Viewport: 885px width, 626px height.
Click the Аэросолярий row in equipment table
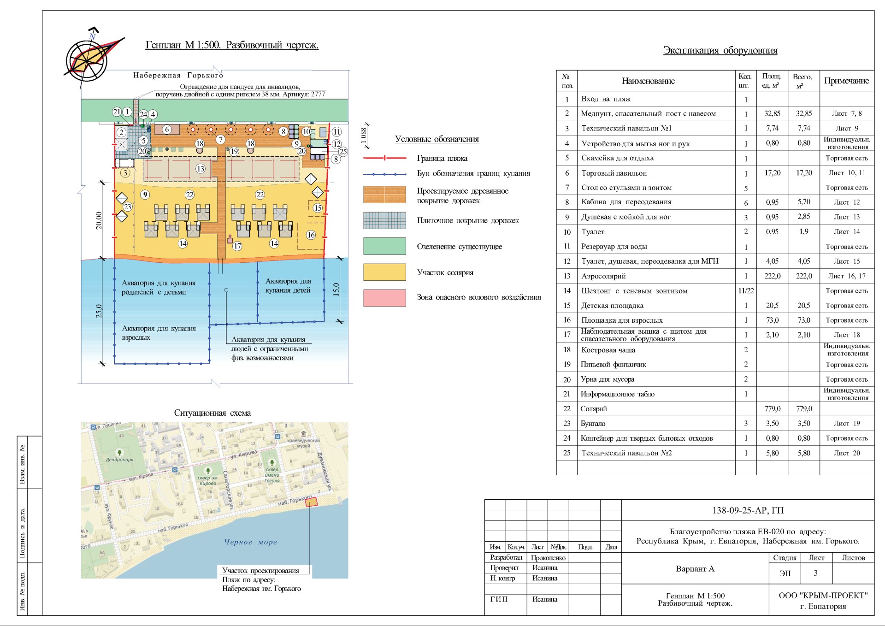coord(603,276)
